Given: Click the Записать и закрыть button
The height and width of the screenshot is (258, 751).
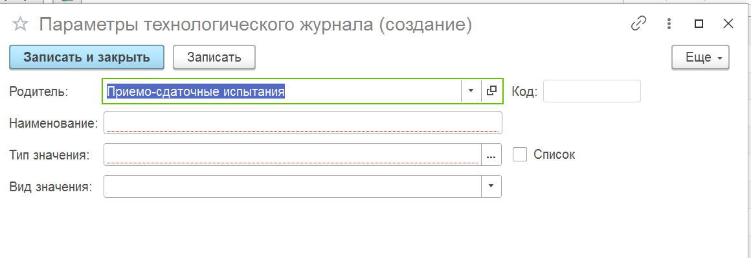Looking at the screenshot, I should (x=87, y=57).
